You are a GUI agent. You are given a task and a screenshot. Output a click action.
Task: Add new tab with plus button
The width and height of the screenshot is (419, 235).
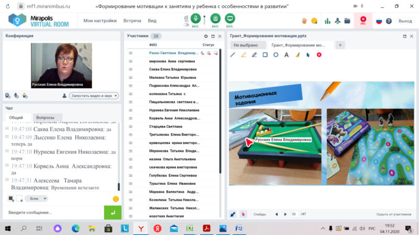(x=340, y=45)
